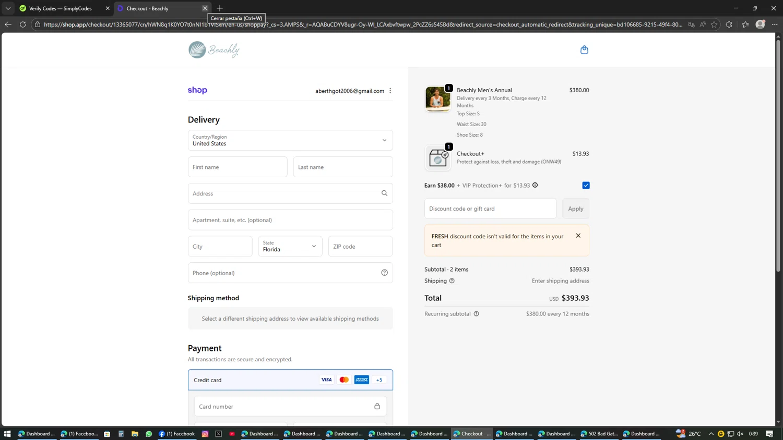Screen dimensions: 783x440
Task: Close the Checkout - Beachly tab
Action: pos(205,8)
